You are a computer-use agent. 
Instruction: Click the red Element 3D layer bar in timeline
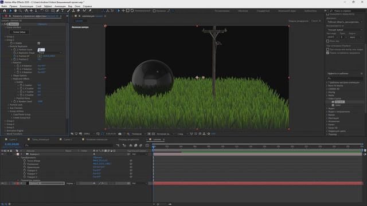(x=257, y=184)
